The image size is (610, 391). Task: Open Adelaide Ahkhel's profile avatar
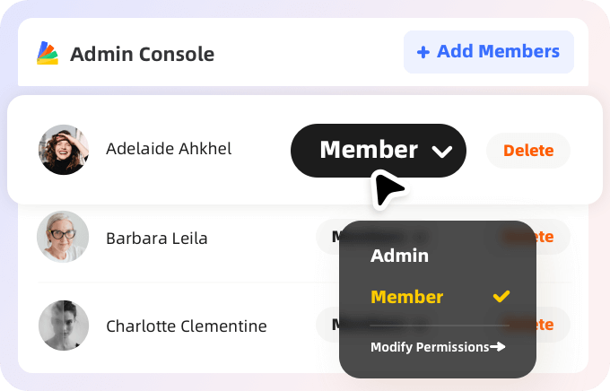[64, 150]
